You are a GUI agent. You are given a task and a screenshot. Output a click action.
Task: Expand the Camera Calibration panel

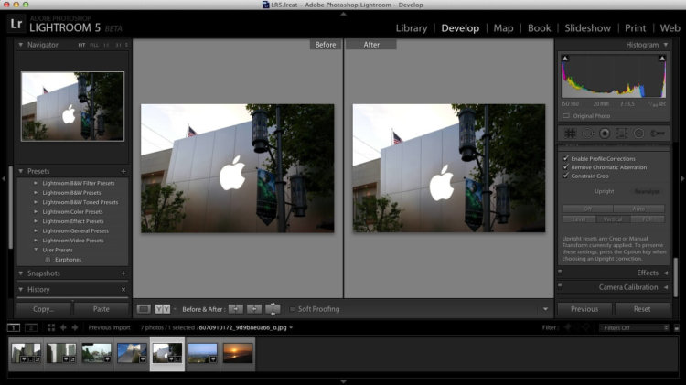666,287
